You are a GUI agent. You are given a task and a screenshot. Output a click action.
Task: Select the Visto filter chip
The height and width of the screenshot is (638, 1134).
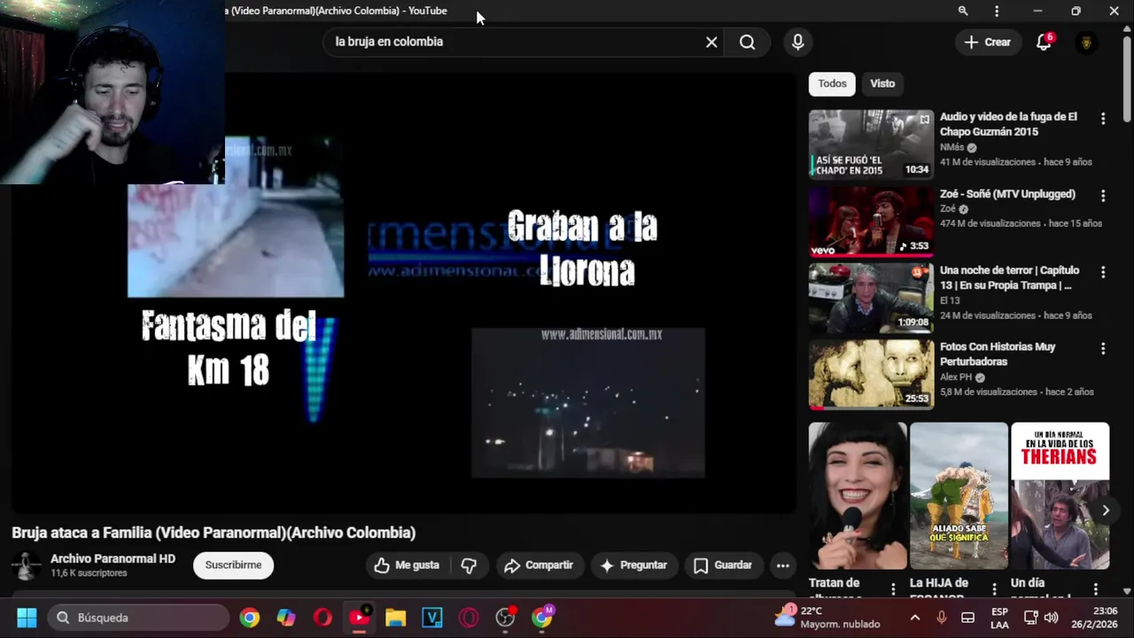[882, 83]
